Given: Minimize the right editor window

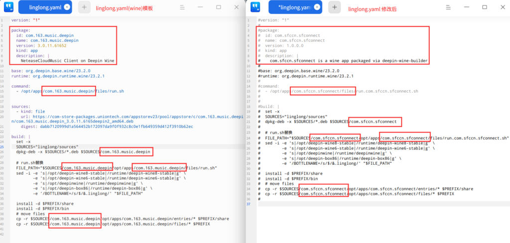Looking at the screenshot, I should pos(467,7).
